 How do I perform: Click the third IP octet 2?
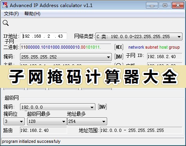(x=49, y=36)
